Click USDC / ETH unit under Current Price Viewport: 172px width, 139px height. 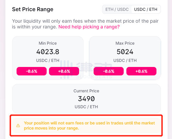pyautogui.click(x=87, y=107)
